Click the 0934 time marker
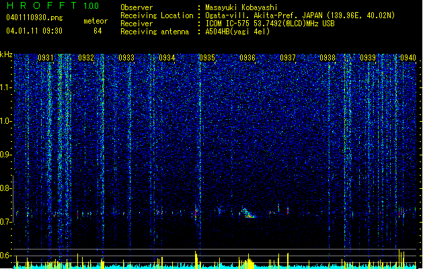 [167, 58]
